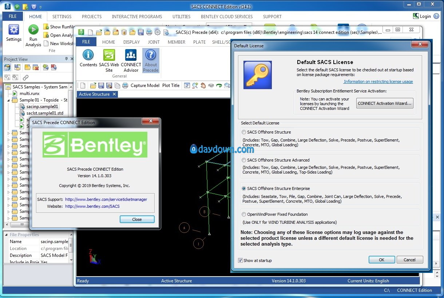The height and width of the screenshot is (298, 444).
Task: Click the delete-folder icon with red X in Project View
Action: pos(36,67)
